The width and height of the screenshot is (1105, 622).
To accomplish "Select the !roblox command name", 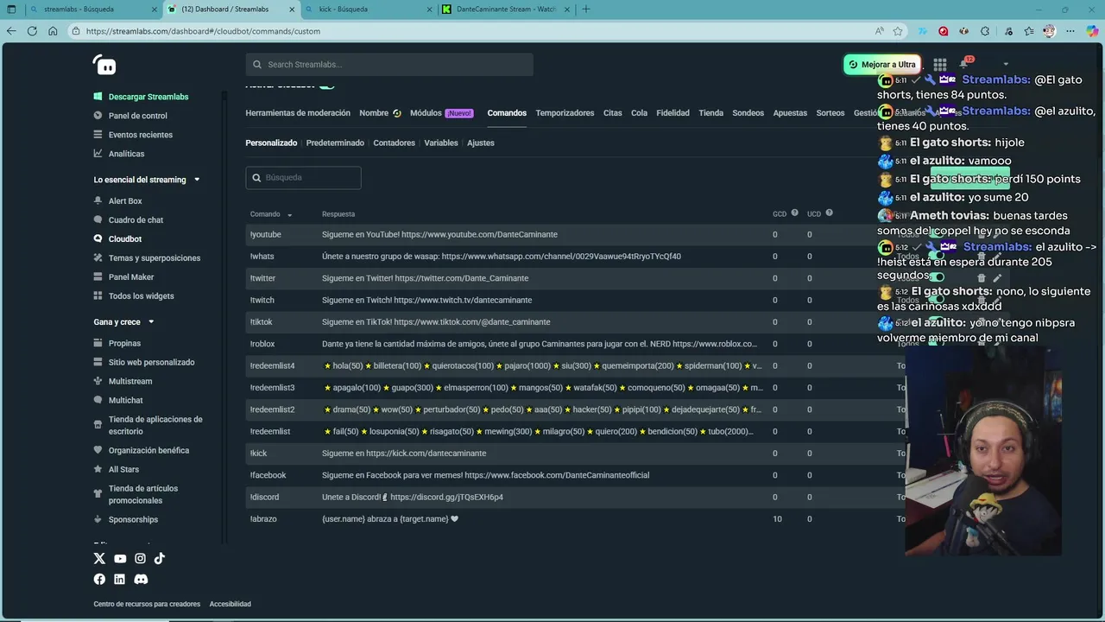I will (x=262, y=344).
